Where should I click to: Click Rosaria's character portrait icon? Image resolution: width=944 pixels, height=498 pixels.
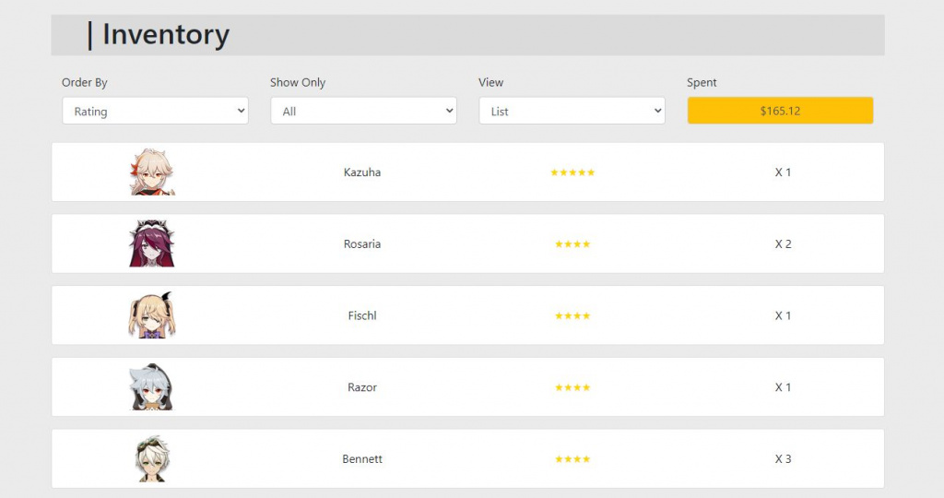pos(152,243)
